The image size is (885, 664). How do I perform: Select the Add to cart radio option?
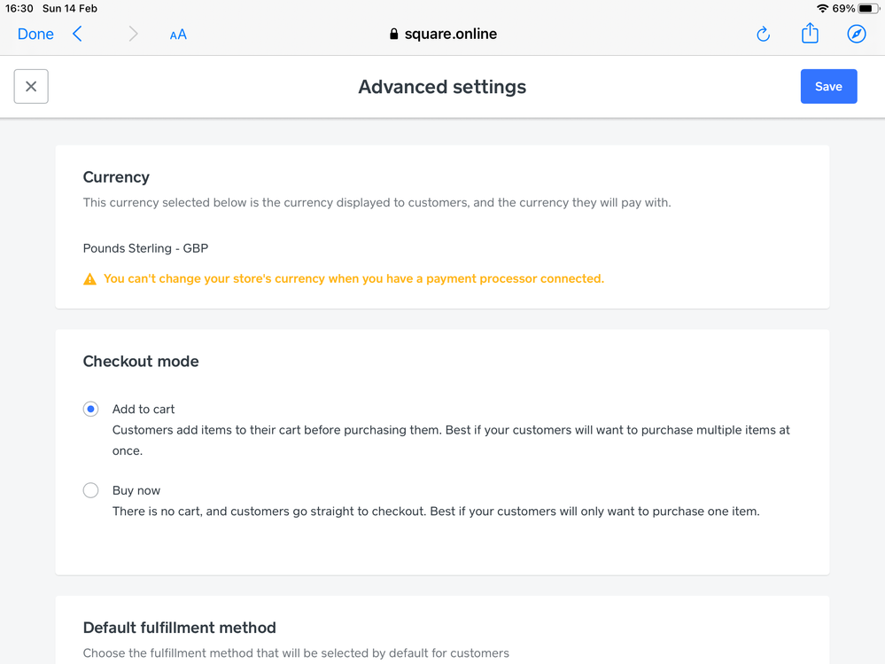point(90,409)
